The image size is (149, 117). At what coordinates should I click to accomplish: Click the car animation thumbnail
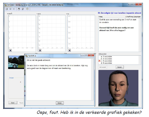(x=16, y=62)
